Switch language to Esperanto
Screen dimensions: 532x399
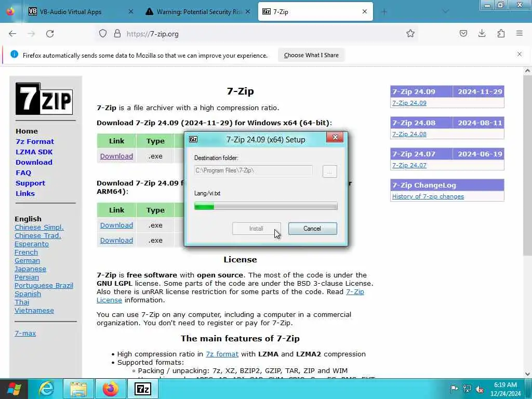tap(32, 244)
